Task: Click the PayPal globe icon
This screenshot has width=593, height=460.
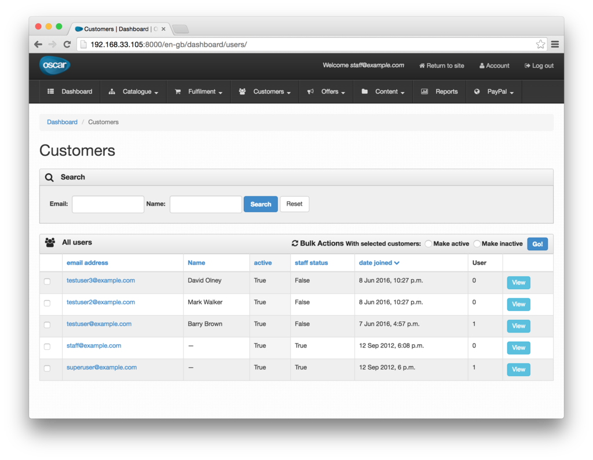Action: (477, 92)
